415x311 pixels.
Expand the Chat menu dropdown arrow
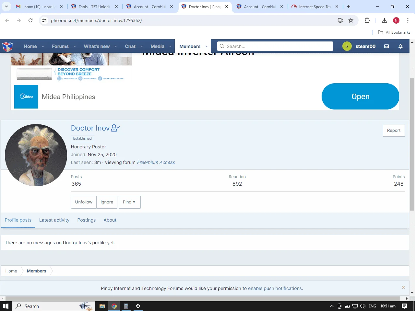point(141,46)
